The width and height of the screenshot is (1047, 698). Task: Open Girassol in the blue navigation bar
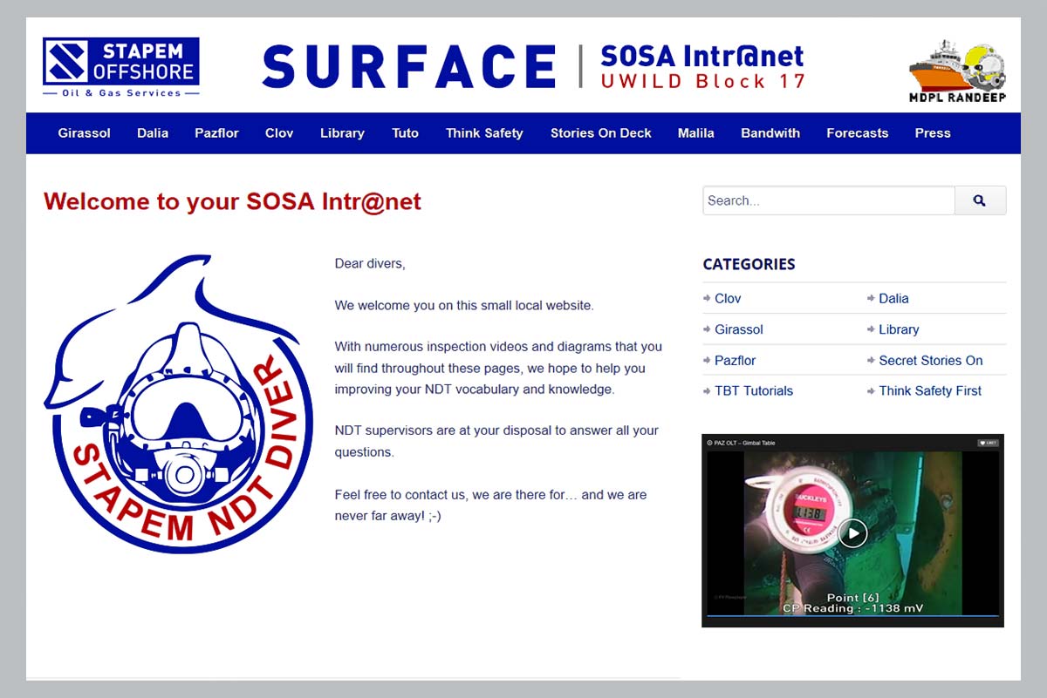[84, 133]
